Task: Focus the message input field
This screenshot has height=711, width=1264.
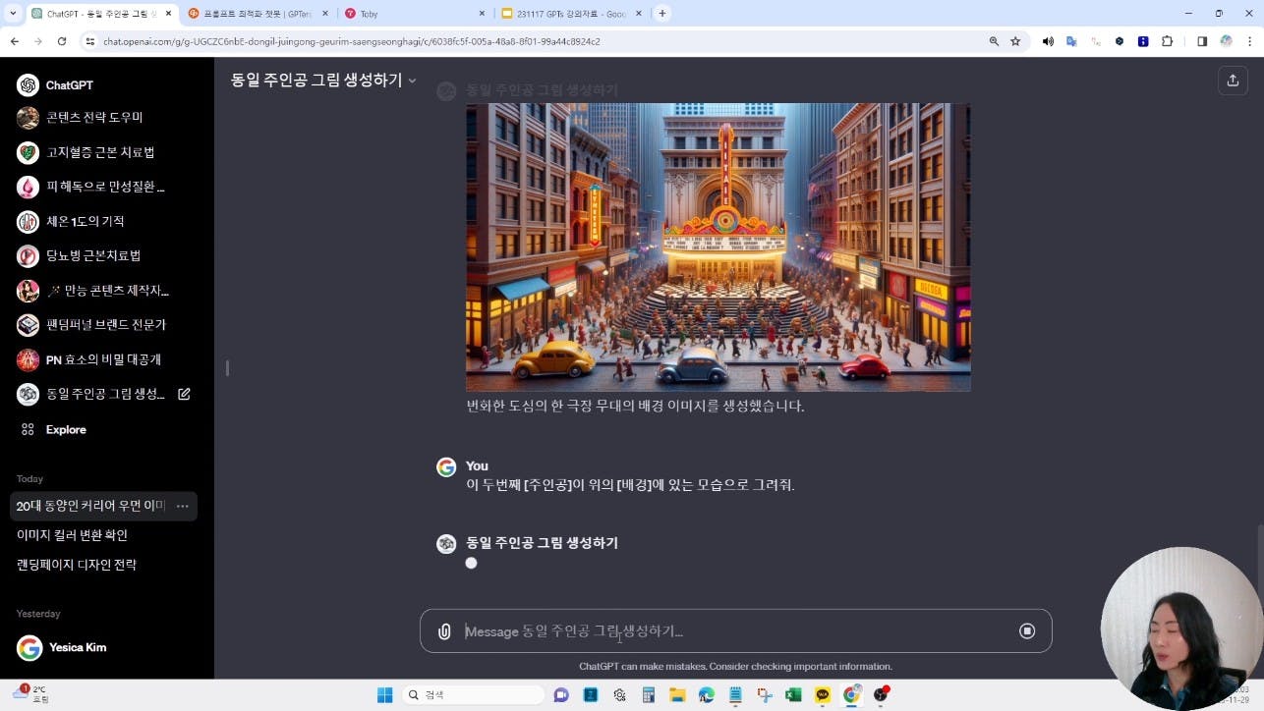Action: coord(737,631)
